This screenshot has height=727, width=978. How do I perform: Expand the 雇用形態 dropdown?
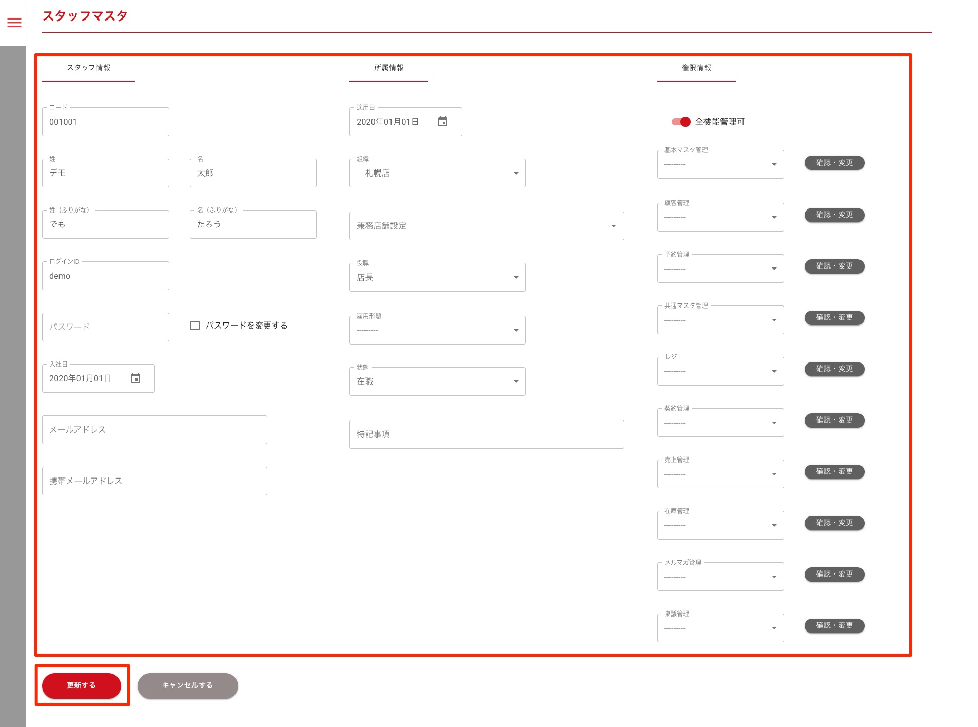(x=437, y=330)
